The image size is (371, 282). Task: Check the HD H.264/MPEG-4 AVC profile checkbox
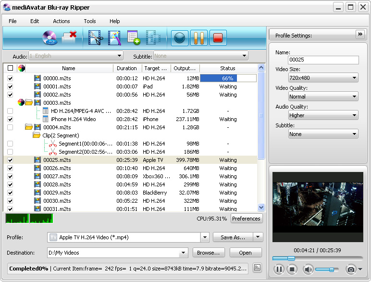(10, 111)
